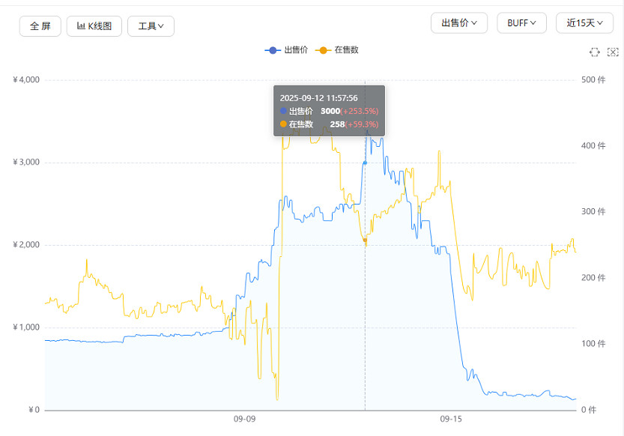Click the tooltip showing 2025-09-12 data
The width and height of the screenshot is (624, 436).
(x=329, y=109)
